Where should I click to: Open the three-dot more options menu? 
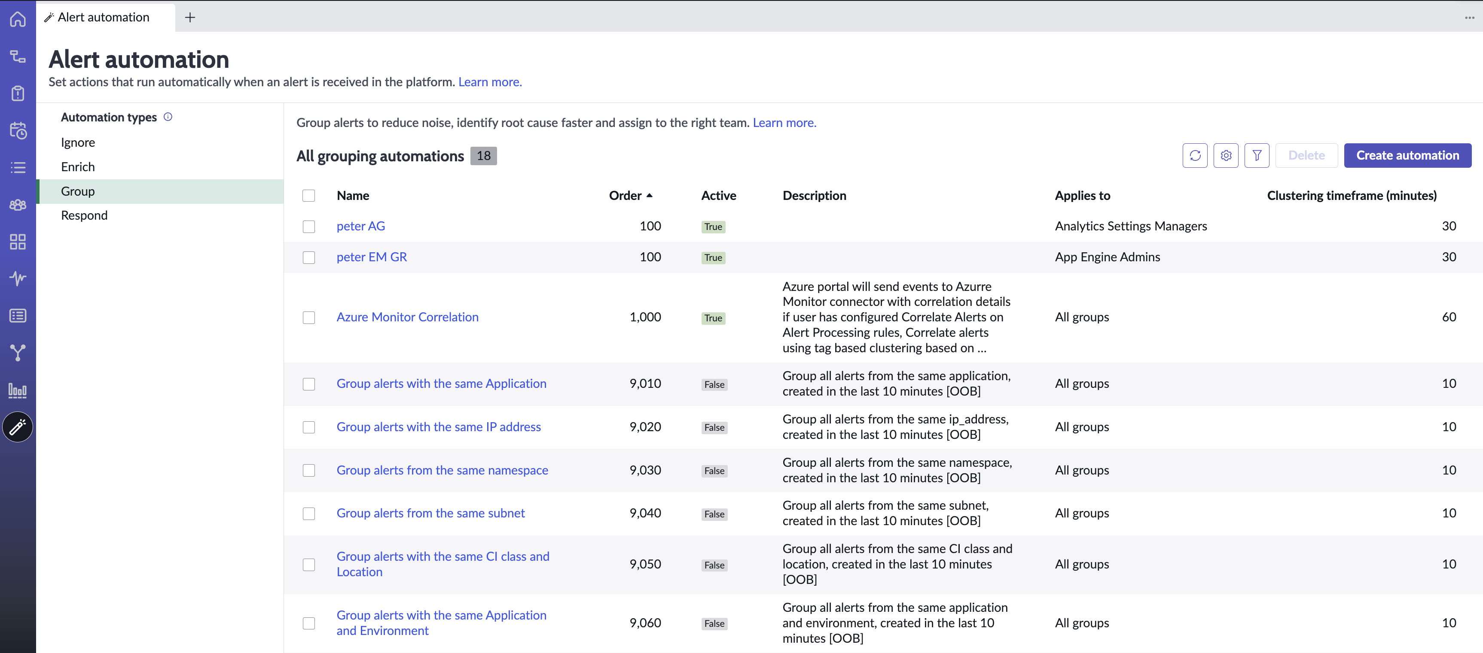[x=1470, y=18]
